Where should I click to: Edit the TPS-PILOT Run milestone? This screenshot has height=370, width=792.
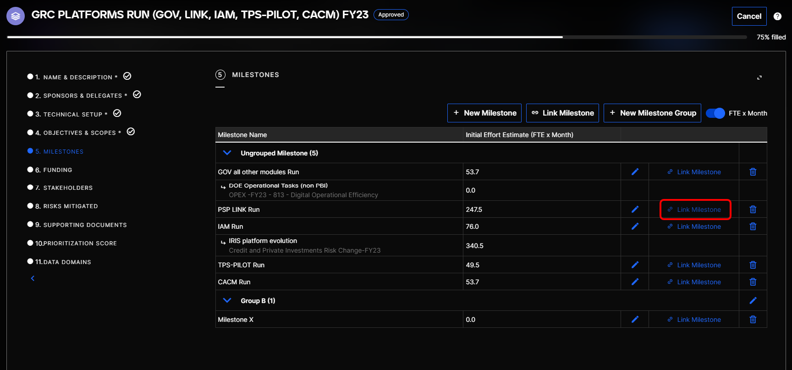[x=635, y=265]
